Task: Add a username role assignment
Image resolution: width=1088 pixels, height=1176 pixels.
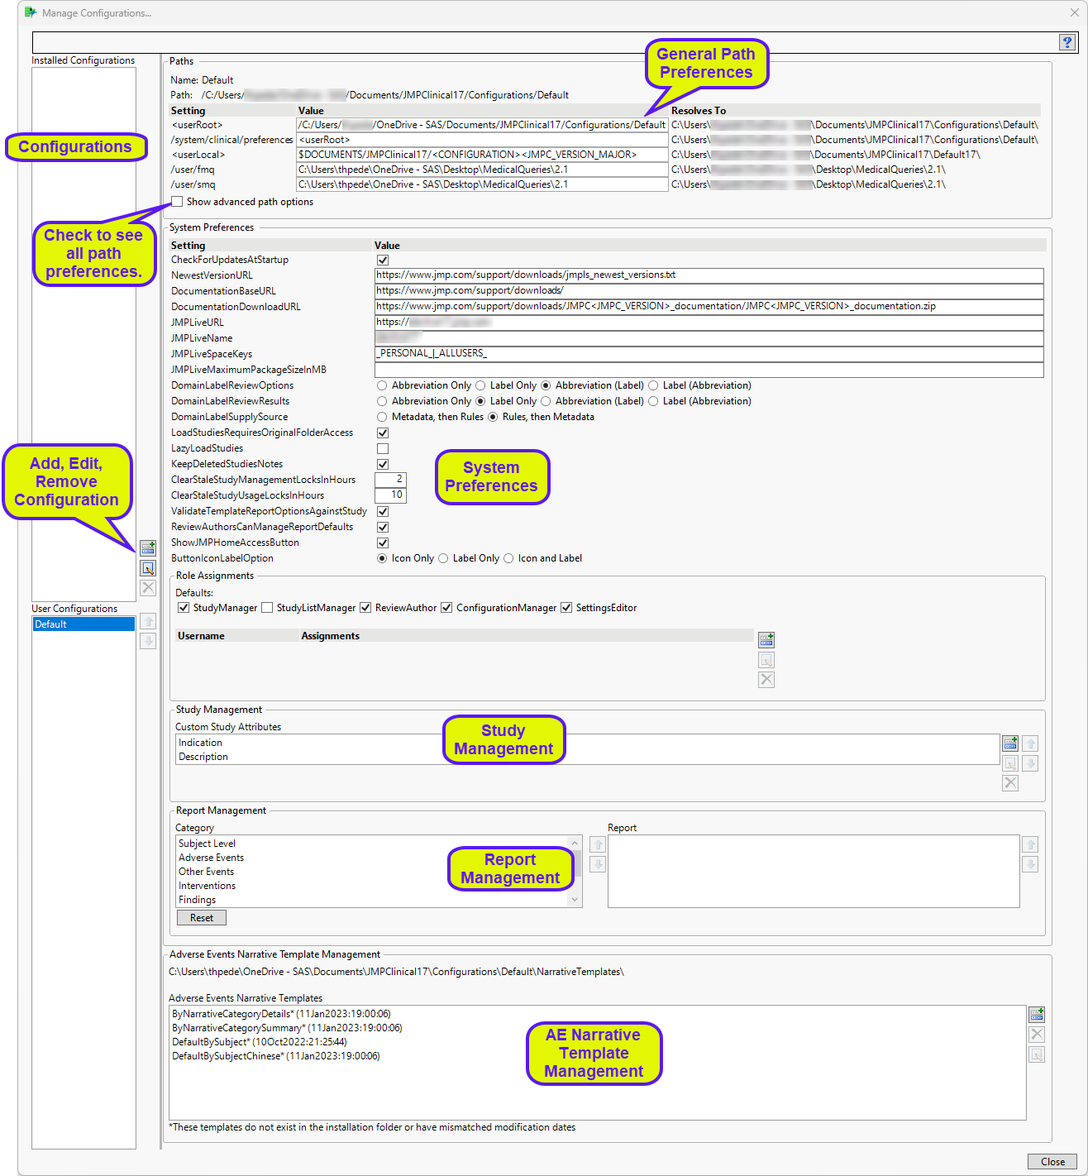Action: tap(766, 640)
